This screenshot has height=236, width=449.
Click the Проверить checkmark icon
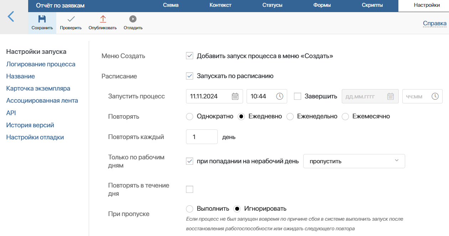click(x=71, y=19)
